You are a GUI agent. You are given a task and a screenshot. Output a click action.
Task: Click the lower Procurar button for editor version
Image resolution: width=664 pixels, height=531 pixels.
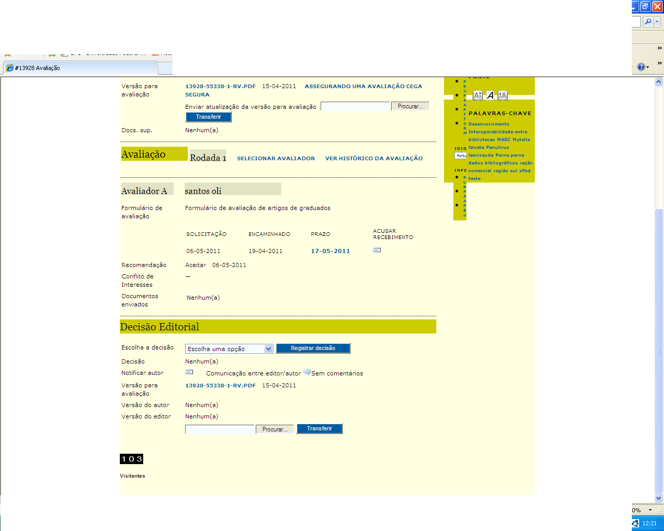point(274,429)
